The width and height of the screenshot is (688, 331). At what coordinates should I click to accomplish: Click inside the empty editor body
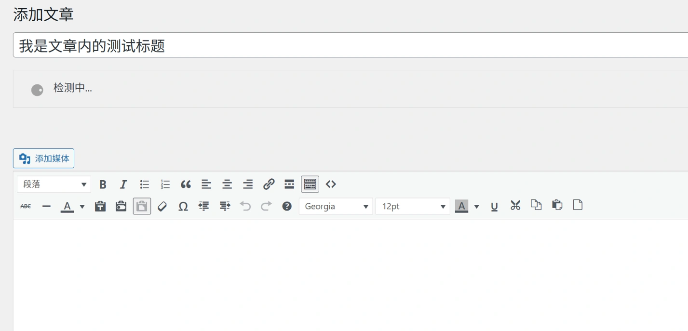tap(351, 275)
